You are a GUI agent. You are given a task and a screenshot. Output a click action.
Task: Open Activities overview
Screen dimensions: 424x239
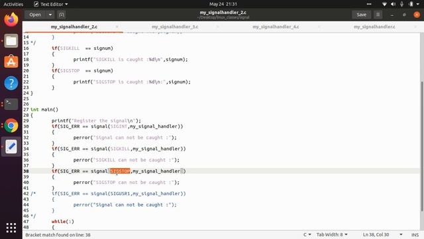(13, 4)
